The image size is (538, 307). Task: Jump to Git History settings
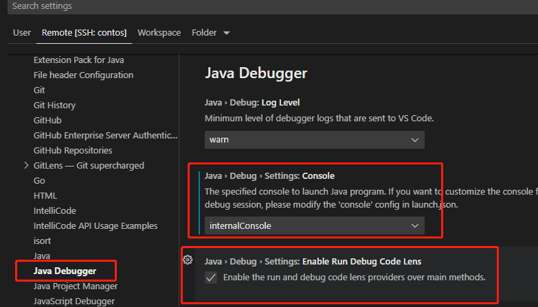tap(54, 106)
